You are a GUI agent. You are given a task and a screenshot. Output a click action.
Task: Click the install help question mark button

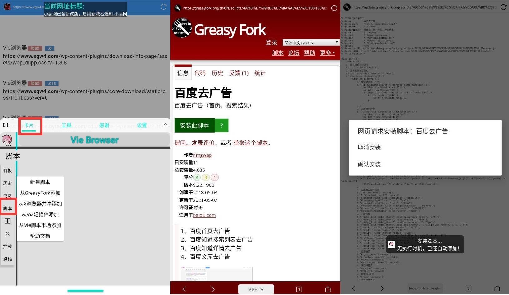(221, 125)
